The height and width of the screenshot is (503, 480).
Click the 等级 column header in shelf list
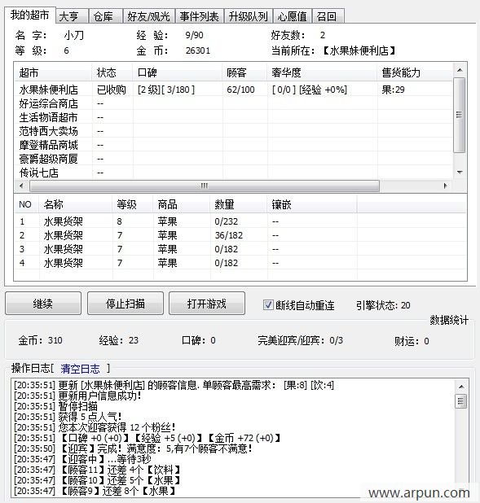pyautogui.click(x=133, y=204)
